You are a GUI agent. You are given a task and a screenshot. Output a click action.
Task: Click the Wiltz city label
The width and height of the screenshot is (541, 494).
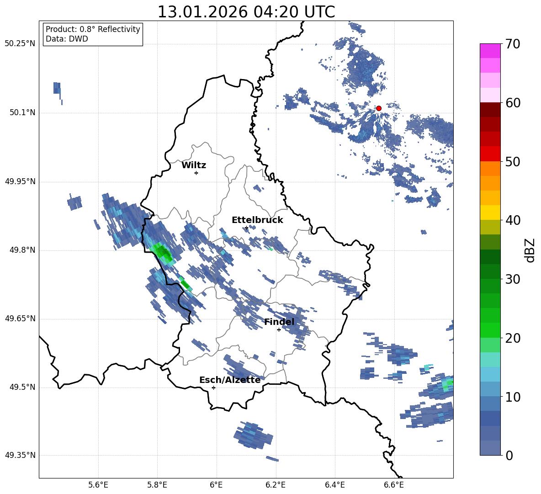(194, 165)
